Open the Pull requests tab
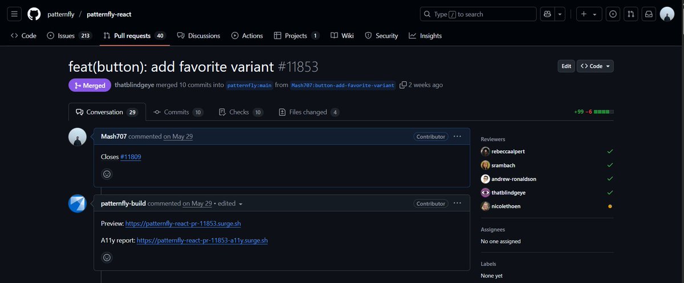The width and height of the screenshot is (684, 283). pyautogui.click(x=135, y=35)
